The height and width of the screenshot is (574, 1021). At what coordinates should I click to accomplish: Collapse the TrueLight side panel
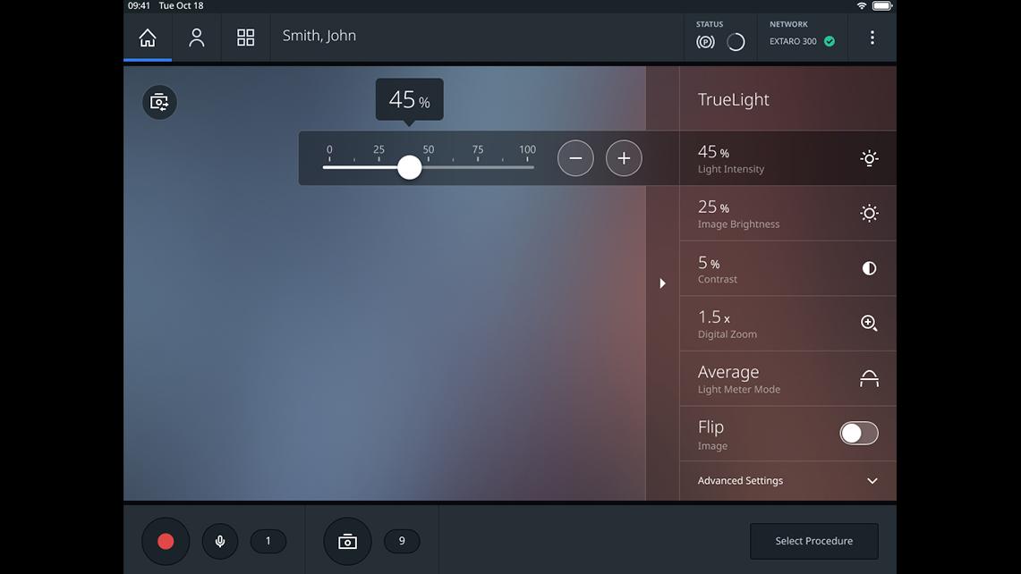662,283
